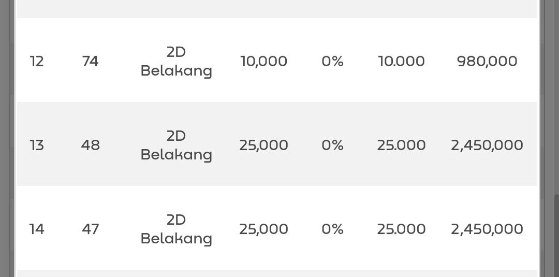Select the 2,450,000 prize in row 14

click(x=487, y=229)
